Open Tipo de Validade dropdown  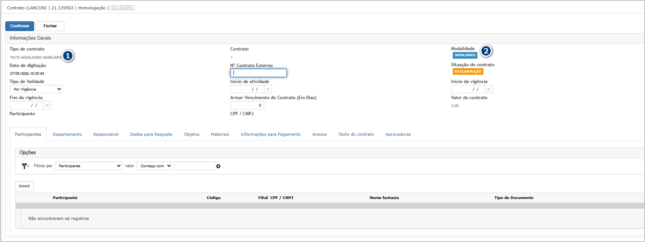pyautogui.click(x=36, y=89)
